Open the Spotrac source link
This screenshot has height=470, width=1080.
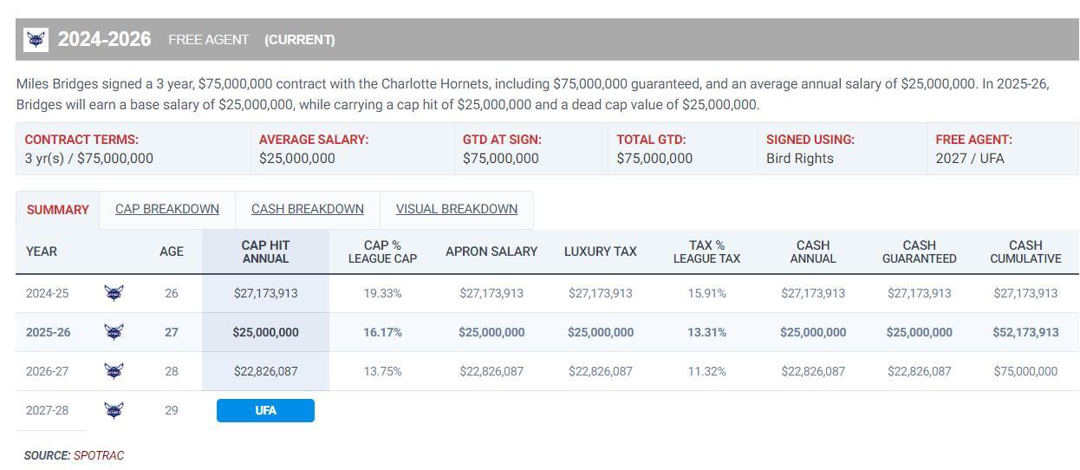[x=99, y=455]
